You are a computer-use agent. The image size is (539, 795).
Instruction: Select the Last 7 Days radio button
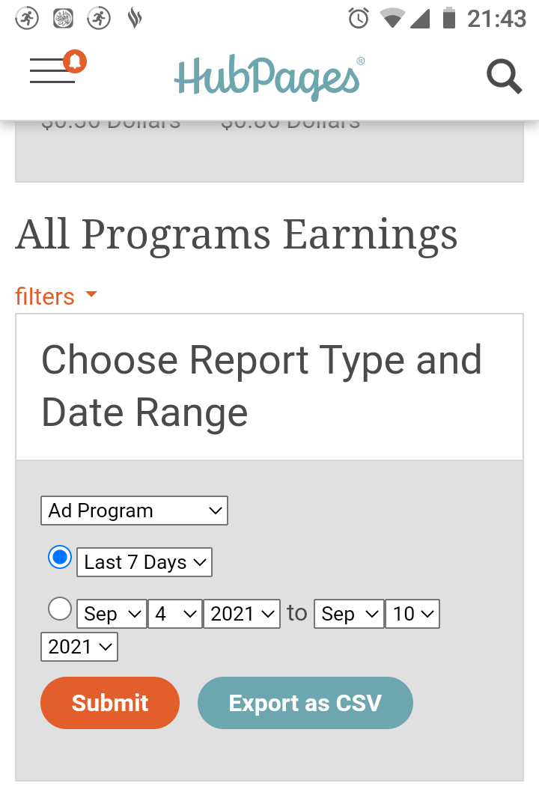pyautogui.click(x=60, y=557)
